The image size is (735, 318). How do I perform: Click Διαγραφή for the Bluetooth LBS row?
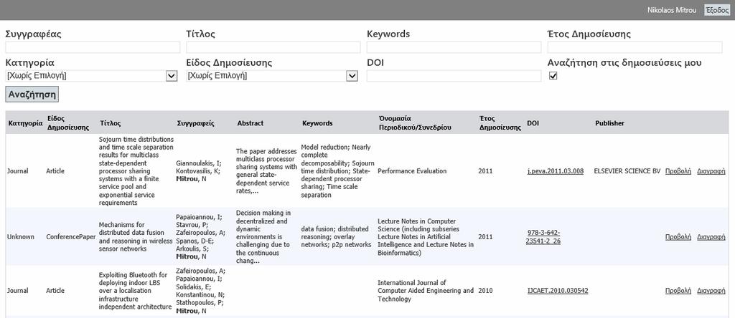(x=711, y=291)
